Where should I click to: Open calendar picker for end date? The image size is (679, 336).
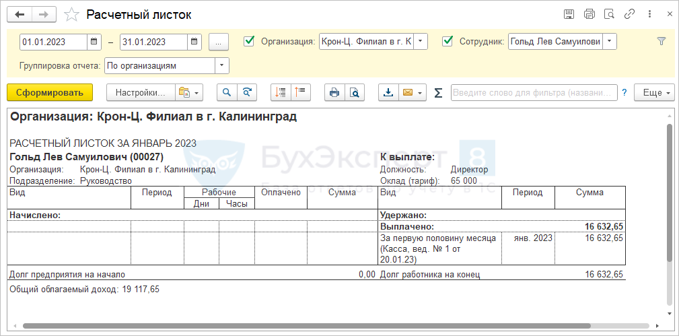point(194,42)
